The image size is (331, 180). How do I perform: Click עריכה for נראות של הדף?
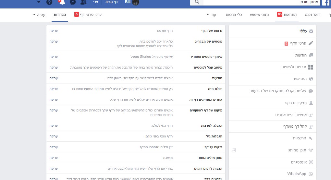tap(54, 31)
